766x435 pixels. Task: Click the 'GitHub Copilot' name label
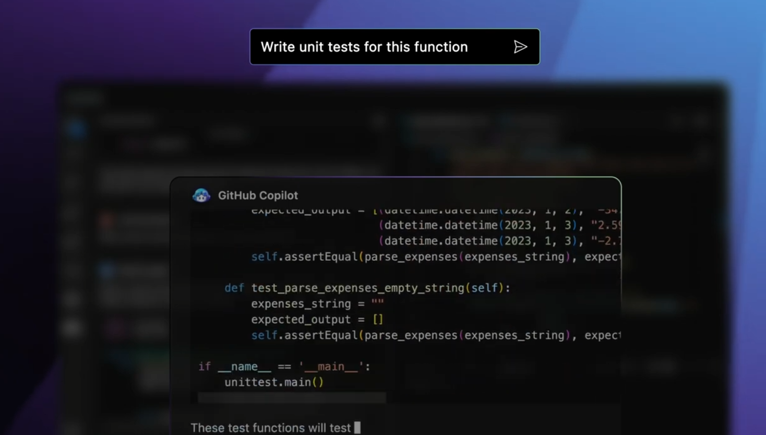click(x=258, y=195)
